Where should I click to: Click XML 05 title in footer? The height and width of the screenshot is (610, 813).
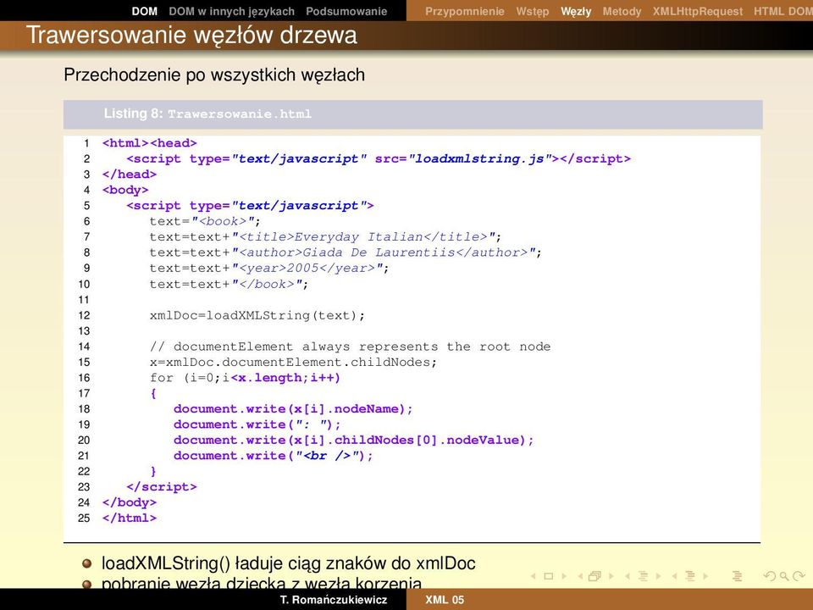(x=445, y=600)
